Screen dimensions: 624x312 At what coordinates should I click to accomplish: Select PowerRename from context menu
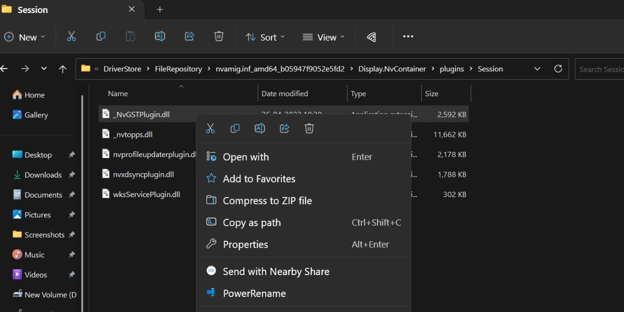303,293
